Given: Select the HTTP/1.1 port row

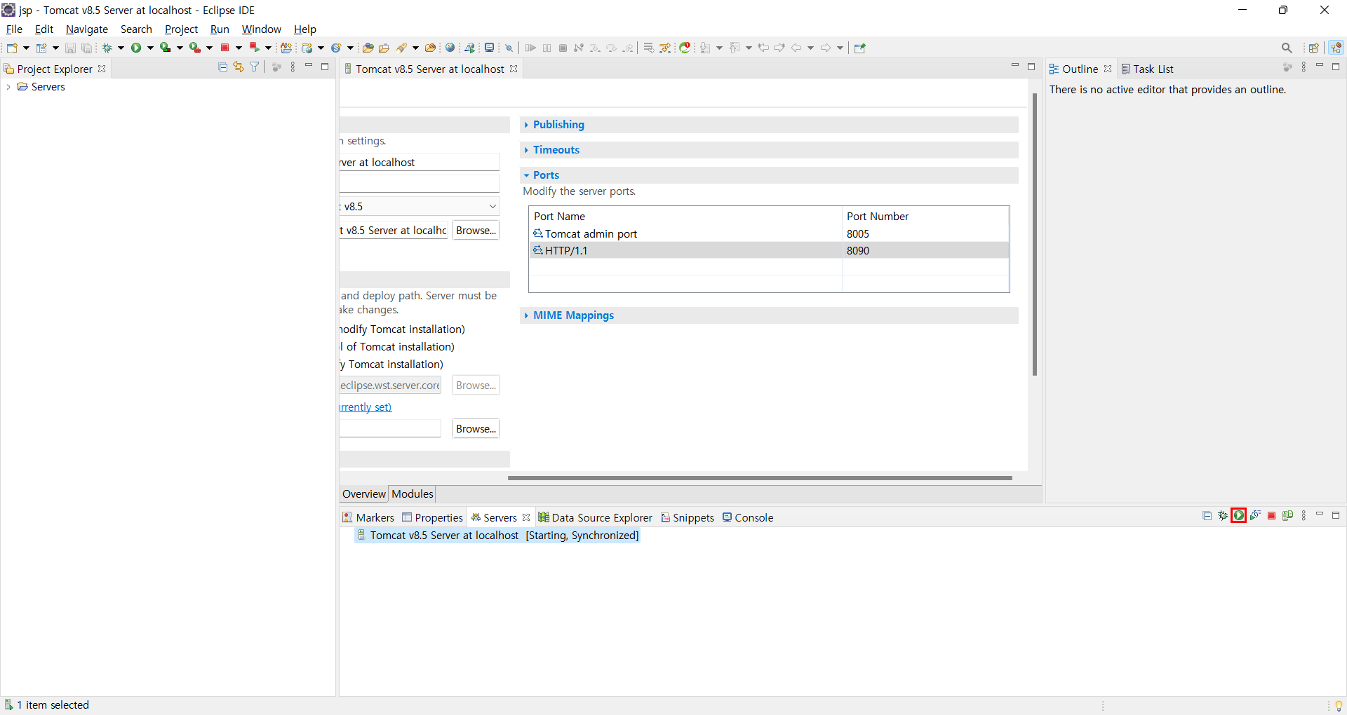Looking at the screenshot, I should [769, 250].
